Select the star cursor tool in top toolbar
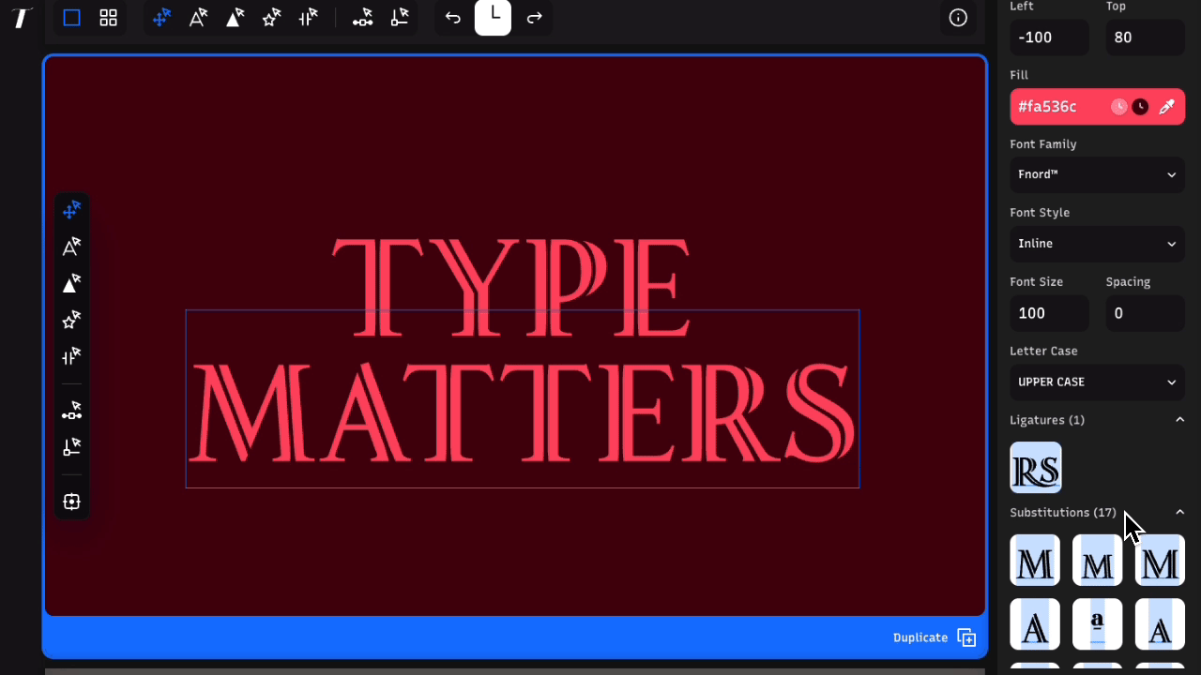1201x675 pixels. 271,18
